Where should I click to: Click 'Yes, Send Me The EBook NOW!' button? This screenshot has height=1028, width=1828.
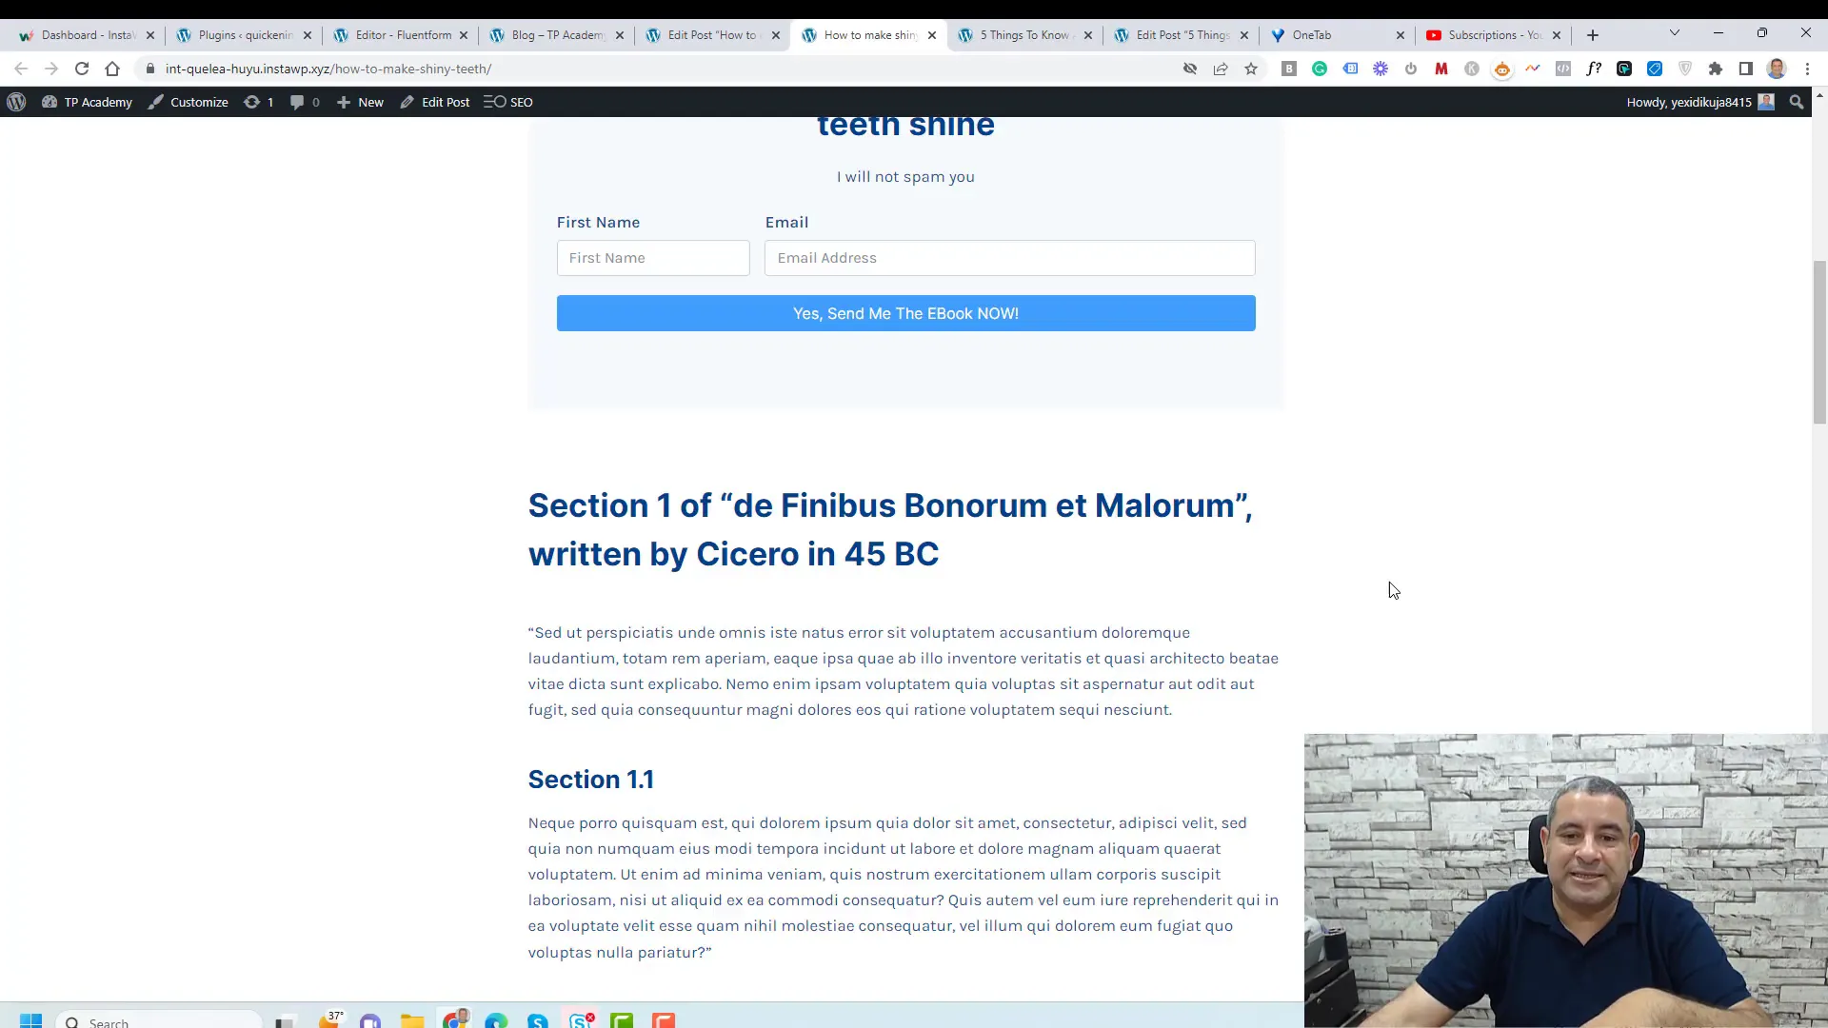pyautogui.click(x=905, y=312)
